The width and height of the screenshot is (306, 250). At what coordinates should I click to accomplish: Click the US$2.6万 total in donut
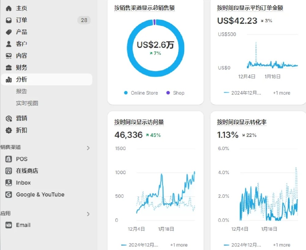tap(155, 45)
